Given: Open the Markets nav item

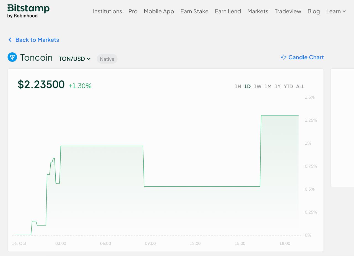Looking at the screenshot, I should pos(257,11).
